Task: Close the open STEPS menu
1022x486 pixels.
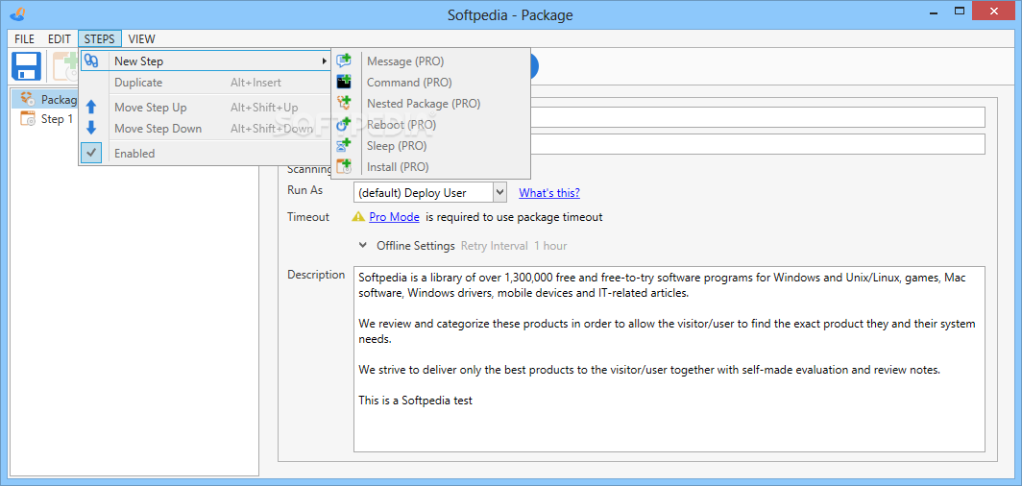Action: coord(99,39)
